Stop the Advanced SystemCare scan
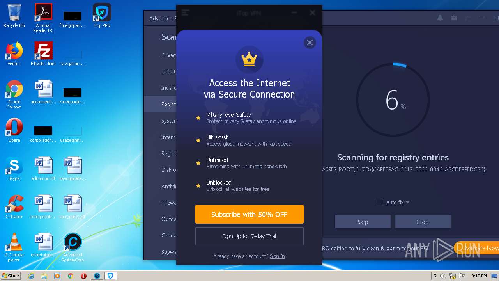The image size is (499, 281). [423, 222]
